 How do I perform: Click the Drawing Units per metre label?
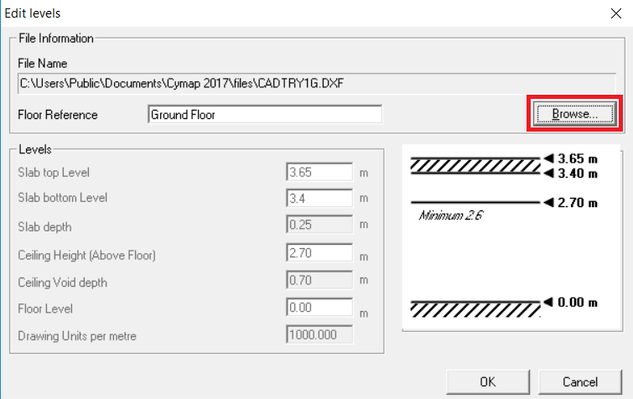77,336
